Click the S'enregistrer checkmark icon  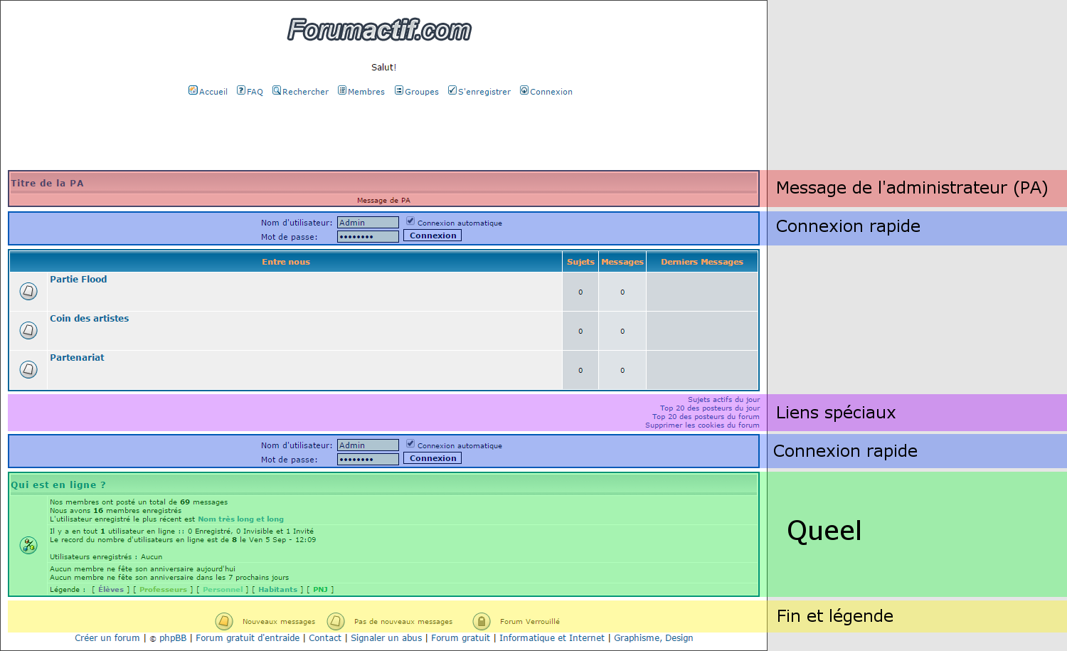[x=452, y=90]
